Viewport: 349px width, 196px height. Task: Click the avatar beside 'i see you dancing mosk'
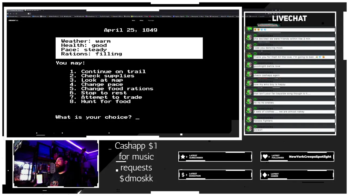pos(249,47)
